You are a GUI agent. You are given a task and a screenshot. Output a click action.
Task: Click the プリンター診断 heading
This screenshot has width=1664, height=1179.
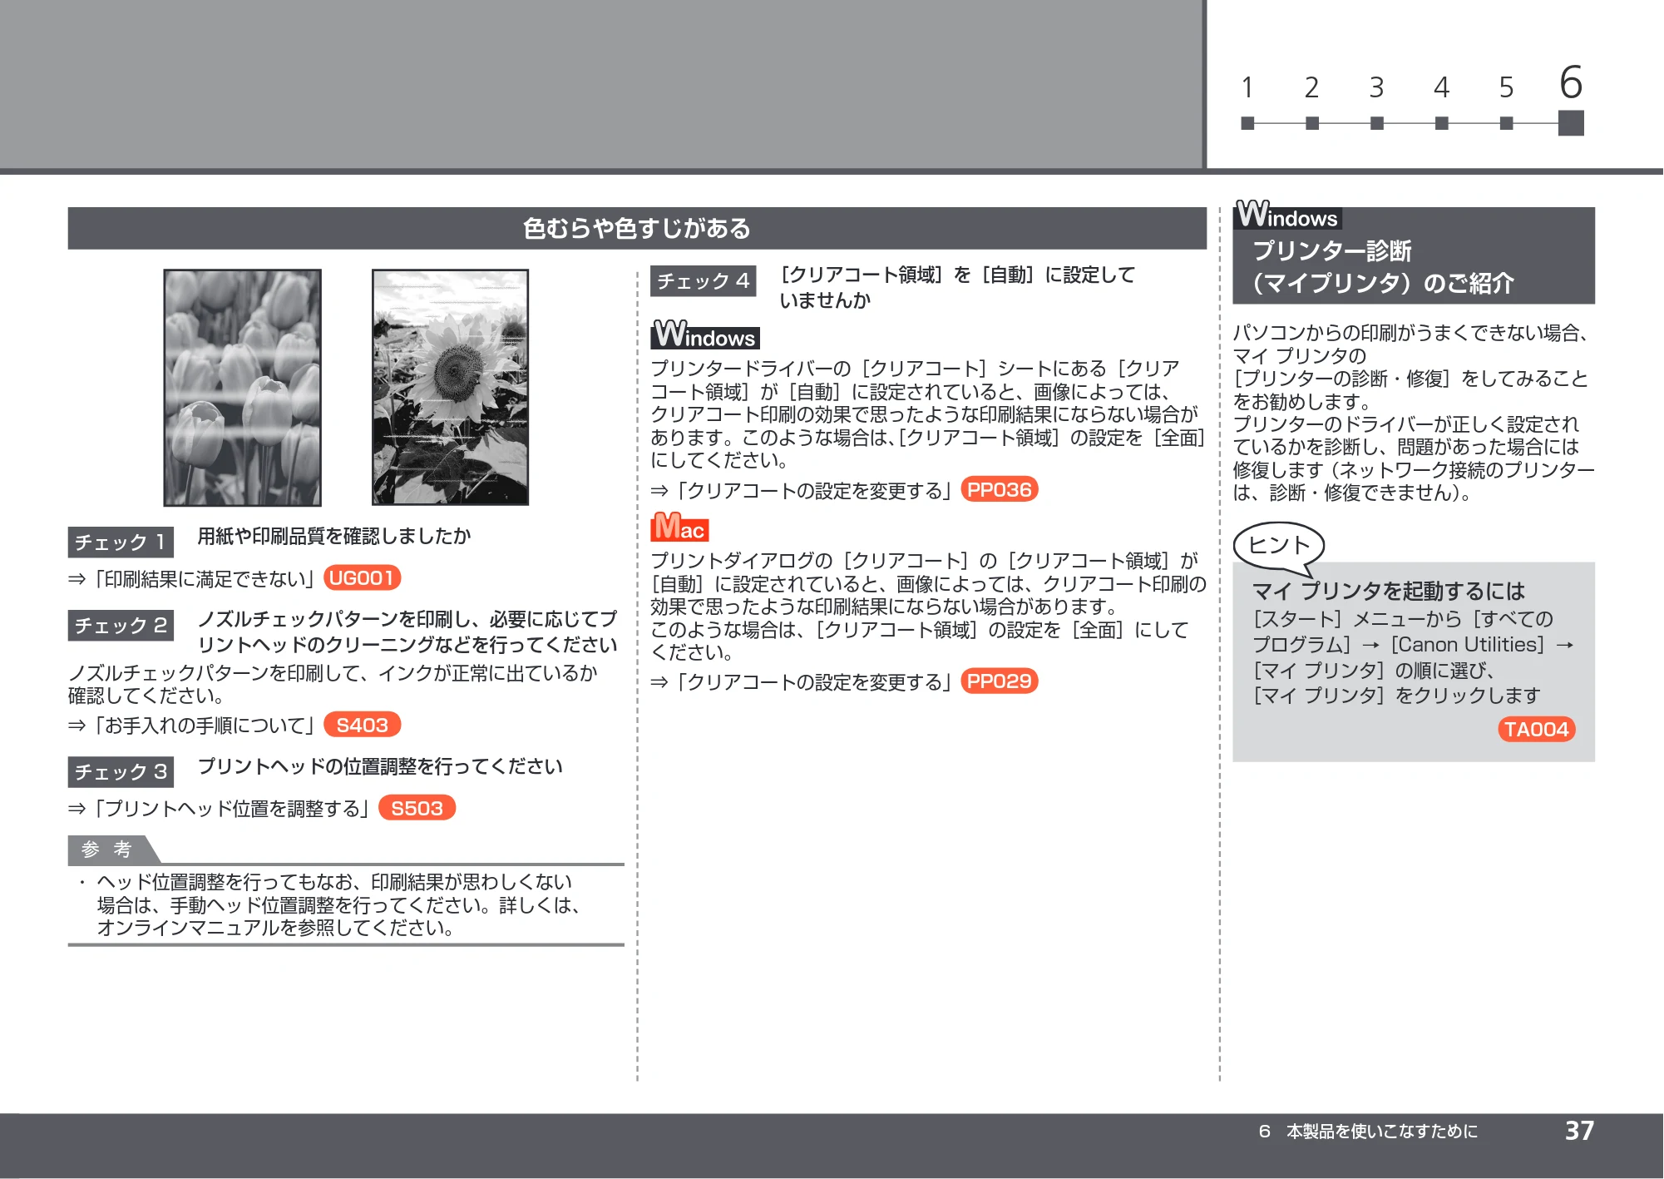pyautogui.click(x=1332, y=250)
